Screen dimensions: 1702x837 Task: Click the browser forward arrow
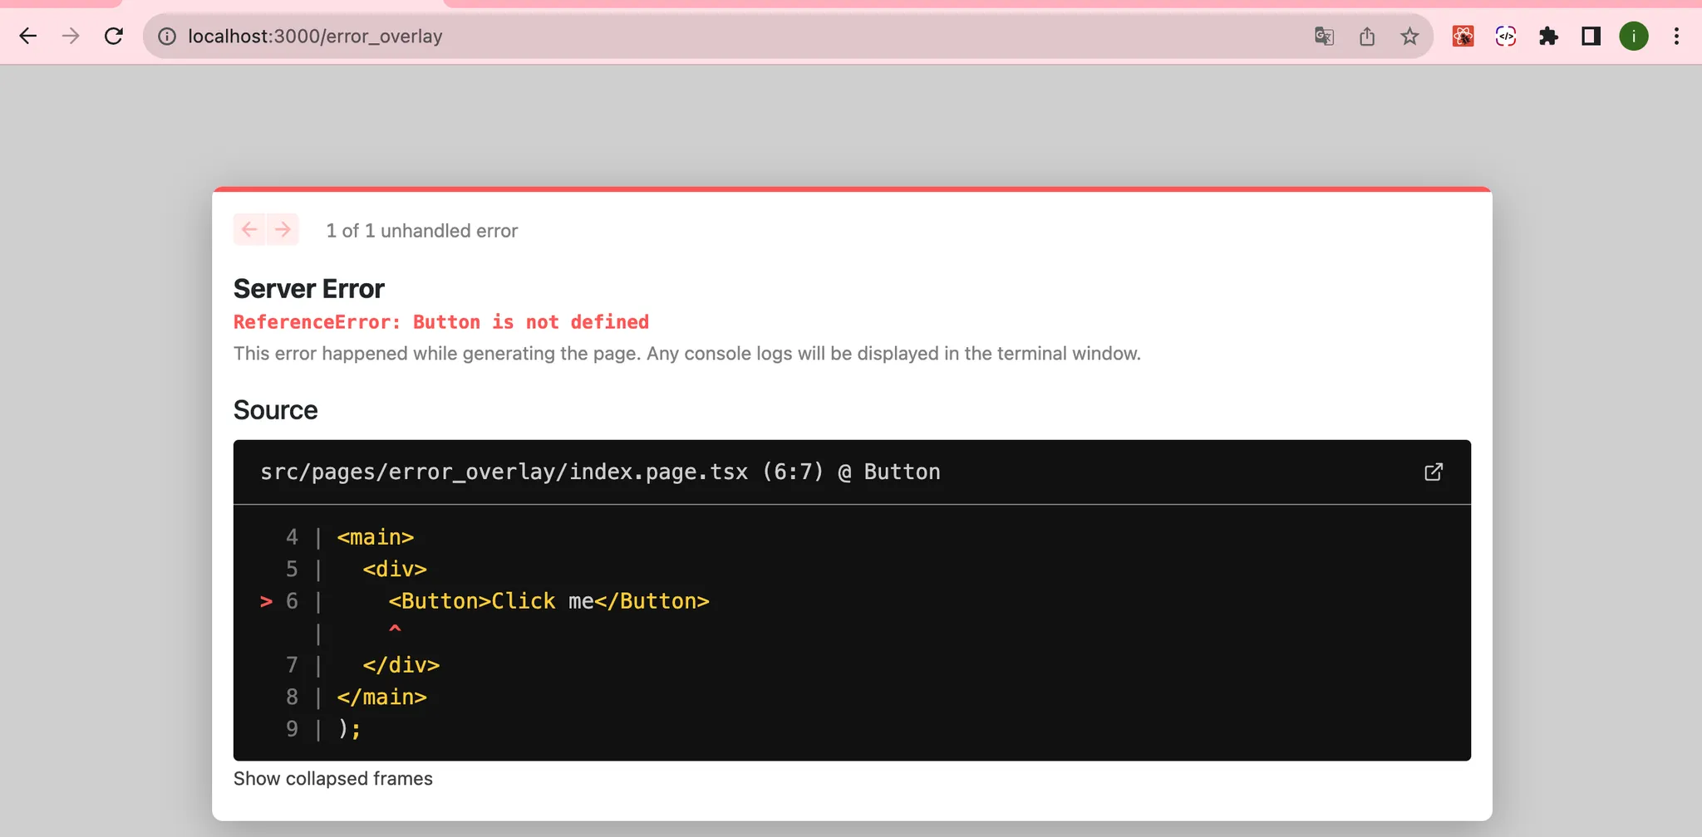coord(71,37)
